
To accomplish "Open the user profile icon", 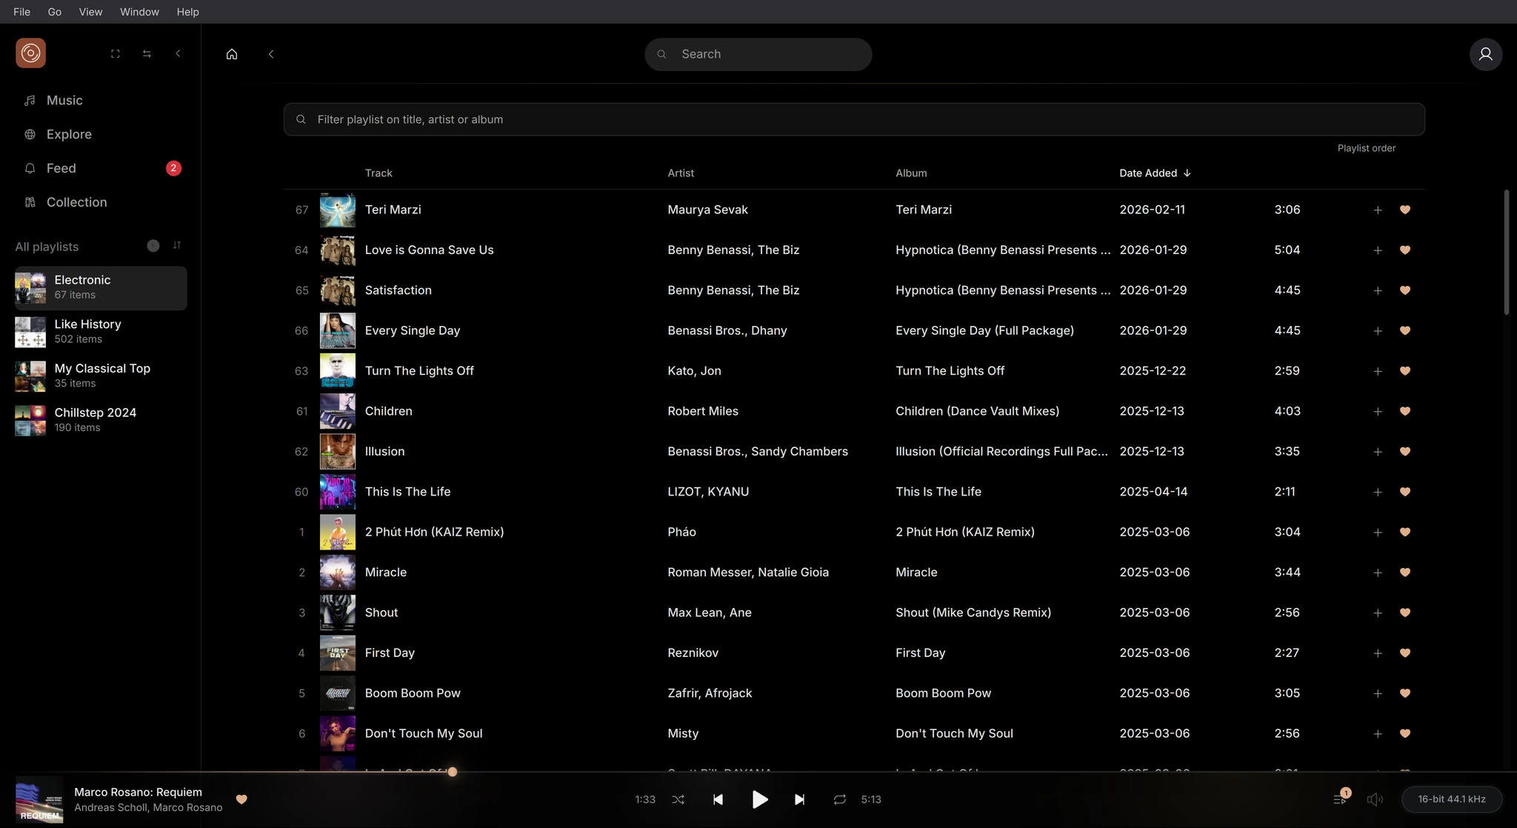I will pos(1485,54).
